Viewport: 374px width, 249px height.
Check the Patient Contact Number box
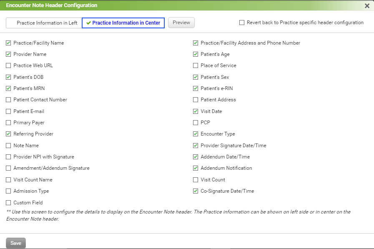click(x=8, y=100)
